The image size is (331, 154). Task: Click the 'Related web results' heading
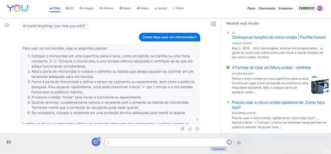click(242, 23)
